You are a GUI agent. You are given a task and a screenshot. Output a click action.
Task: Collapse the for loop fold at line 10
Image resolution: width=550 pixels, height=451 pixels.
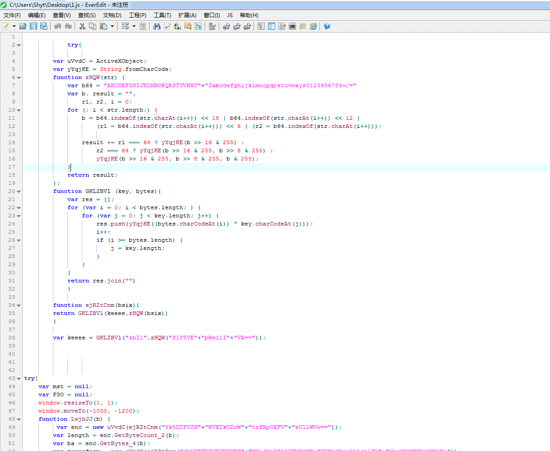pos(19,110)
